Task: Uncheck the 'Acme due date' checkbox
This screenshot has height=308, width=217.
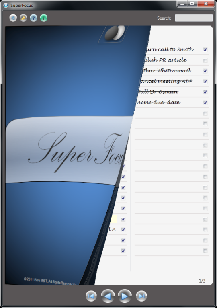Action: click(205, 103)
